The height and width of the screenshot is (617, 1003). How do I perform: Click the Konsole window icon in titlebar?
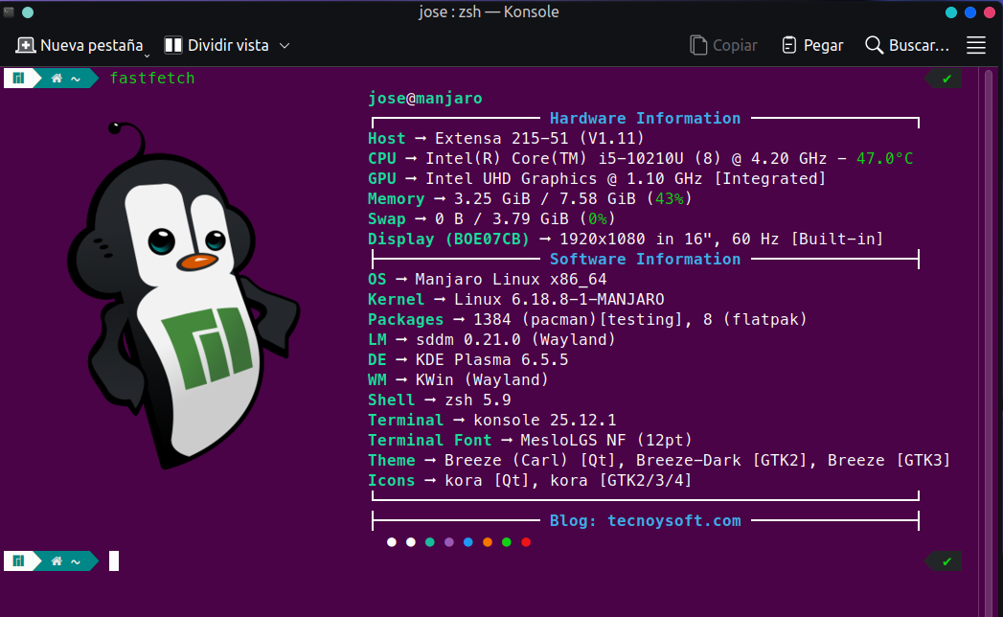point(9,12)
